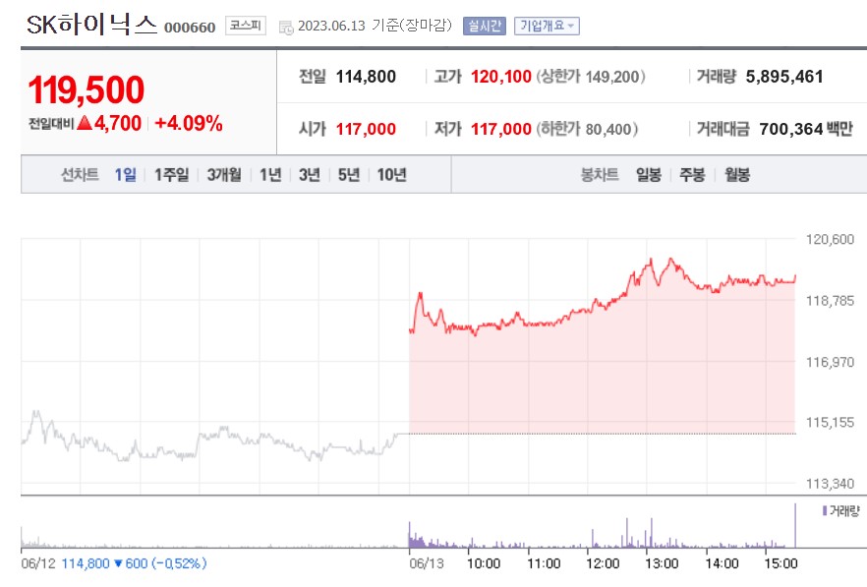The height and width of the screenshot is (587, 867).
Task: Open the 기업개요 dropdown
Action: pos(547,26)
